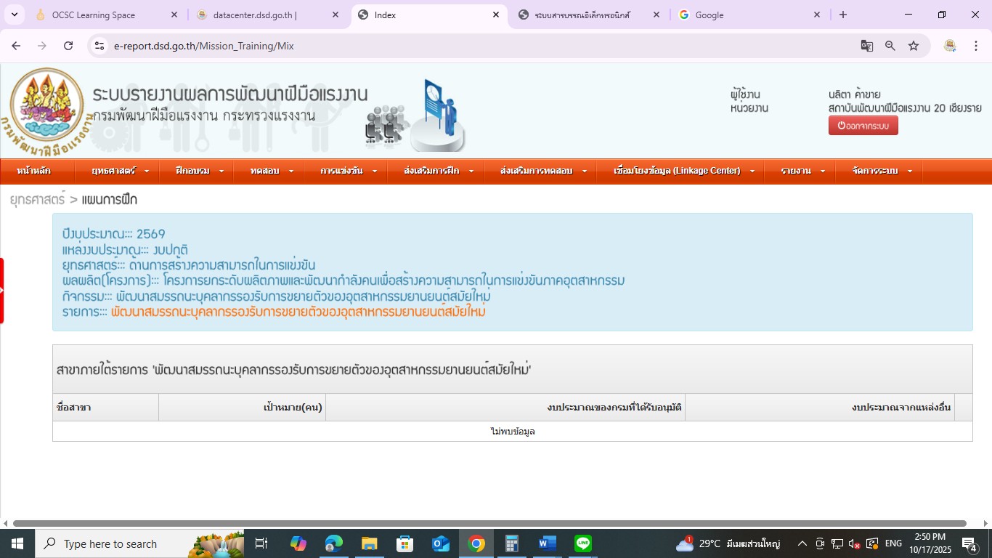This screenshot has width=992, height=558.
Task: Open Microsoft Word from taskbar
Action: click(x=548, y=543)
